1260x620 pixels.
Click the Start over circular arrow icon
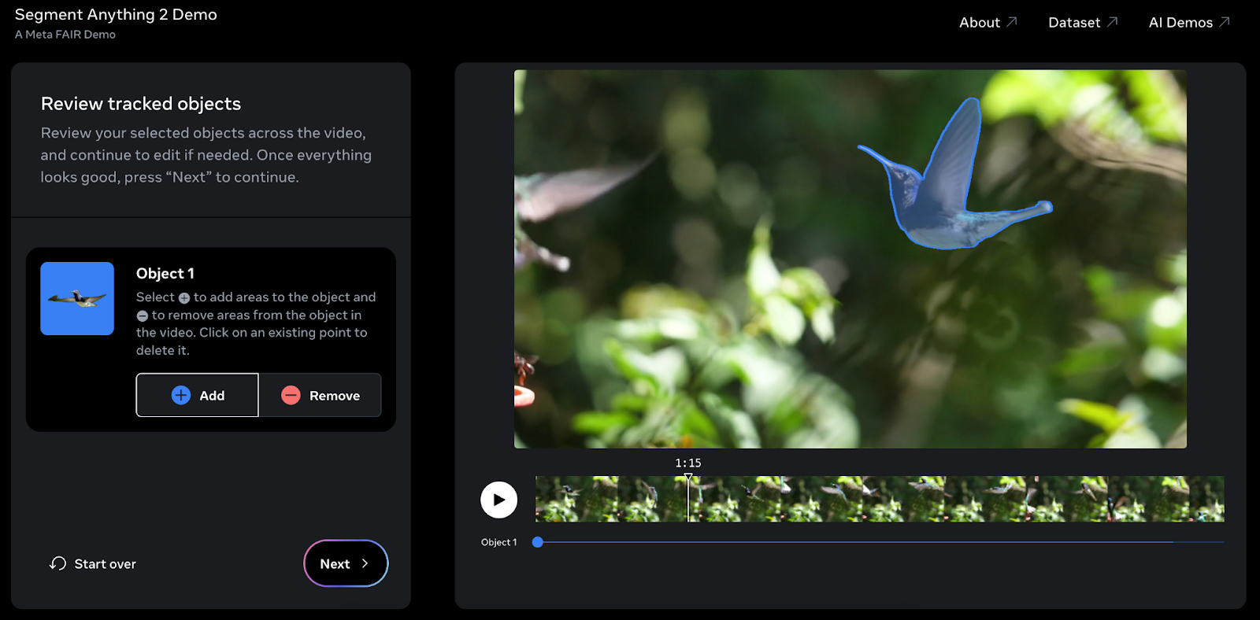[x=57, y=563]
